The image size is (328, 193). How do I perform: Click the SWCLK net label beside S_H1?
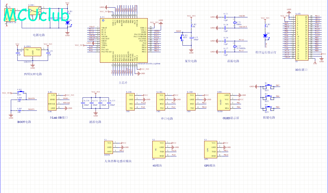click(67, 103)
